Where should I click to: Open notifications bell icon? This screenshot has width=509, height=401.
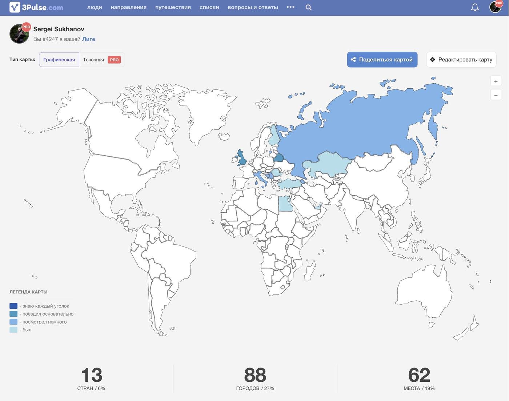(474, 7)
